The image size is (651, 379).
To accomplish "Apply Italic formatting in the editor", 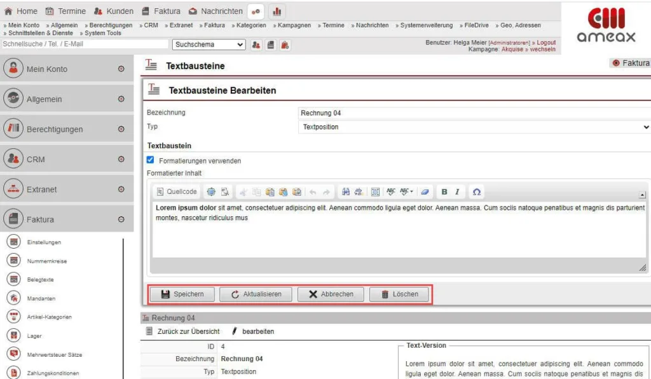I will pos(456,191).
